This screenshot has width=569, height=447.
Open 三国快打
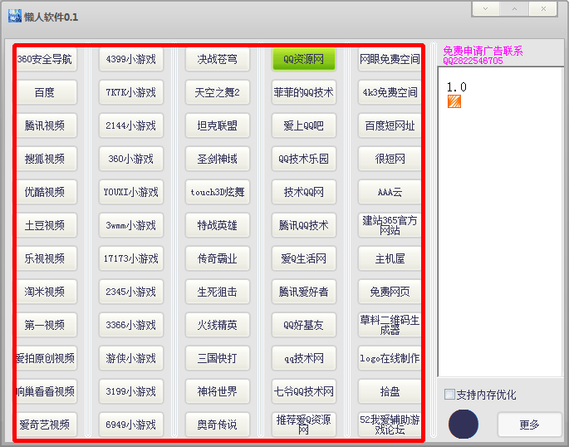[218, 358]
